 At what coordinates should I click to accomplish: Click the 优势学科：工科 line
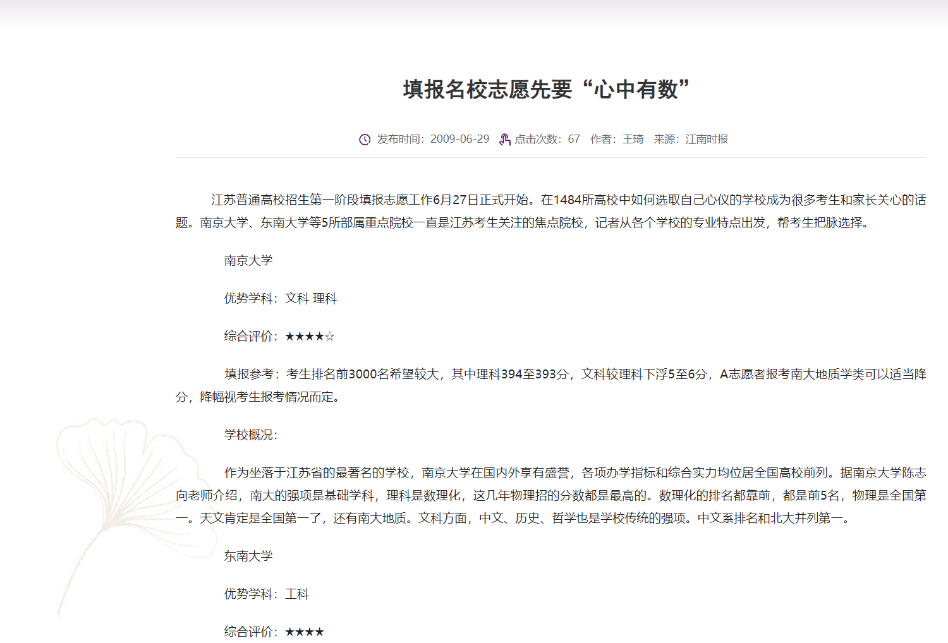(x=266, y=594)
